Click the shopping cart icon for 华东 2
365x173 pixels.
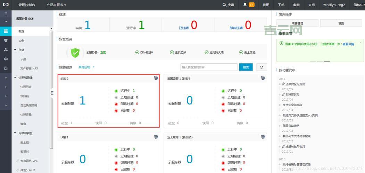[x=156, y=78]
